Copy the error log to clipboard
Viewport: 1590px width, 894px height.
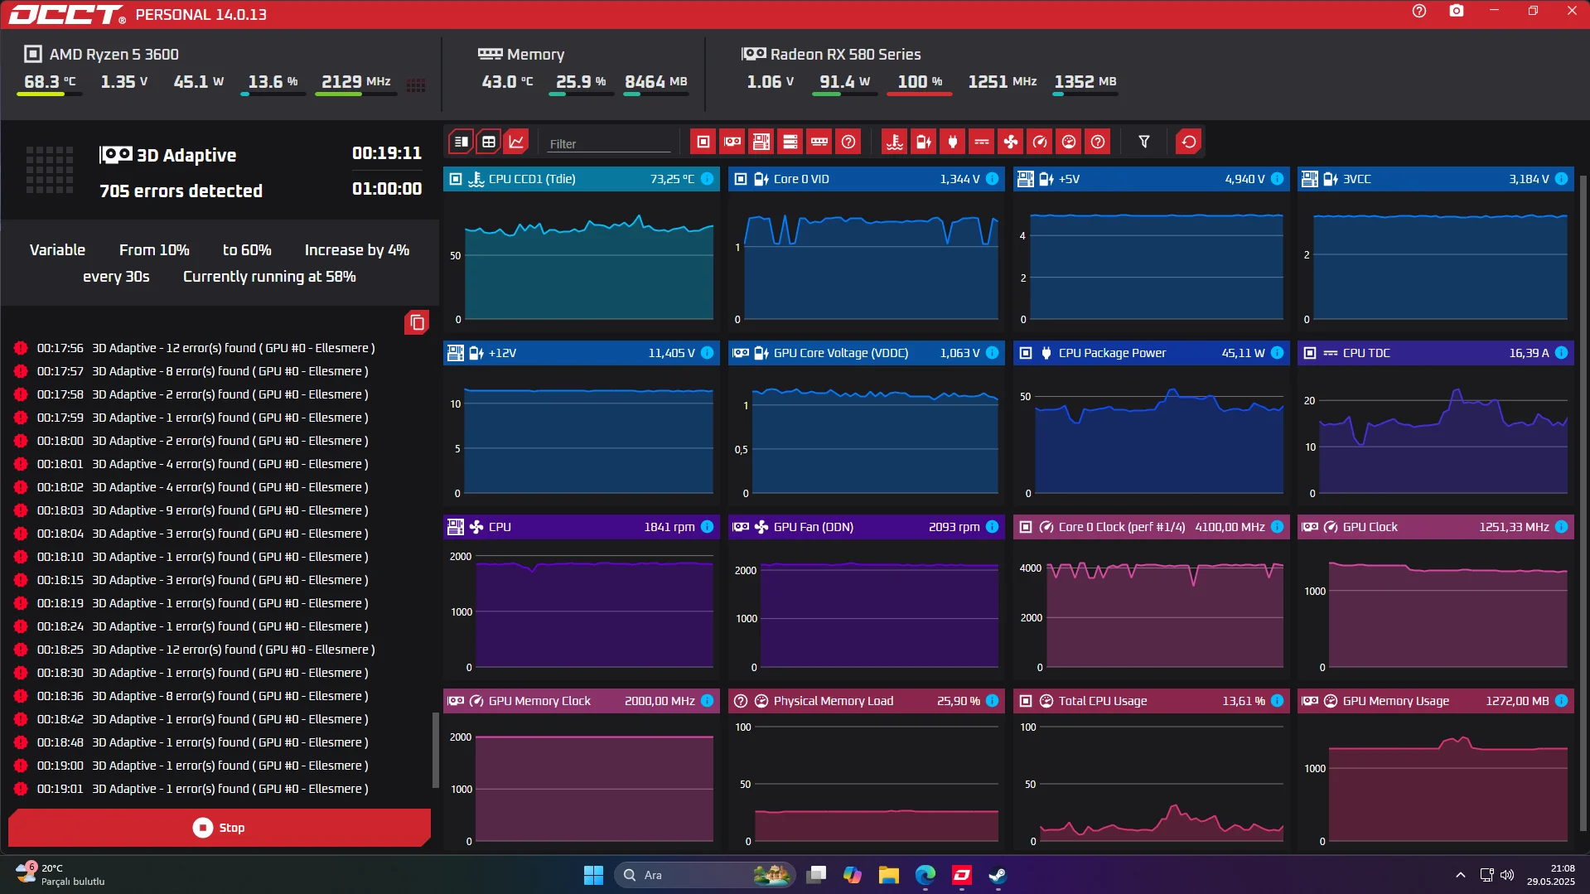tap(417, 322)
